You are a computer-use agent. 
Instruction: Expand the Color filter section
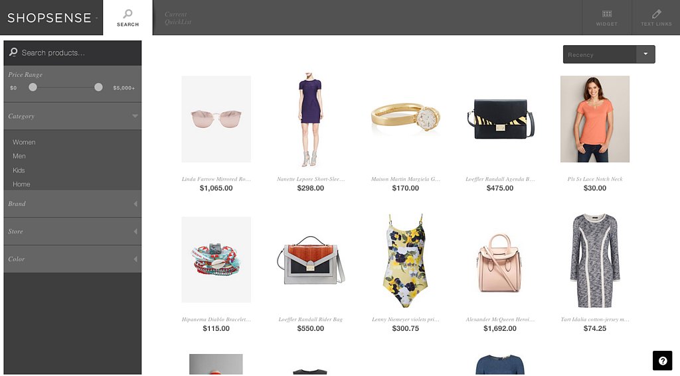point(72,259)
